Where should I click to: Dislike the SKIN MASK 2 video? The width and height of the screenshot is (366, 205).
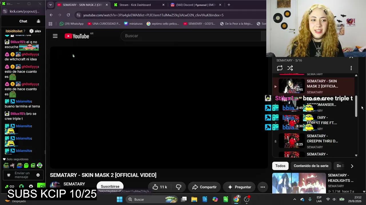[178, 187]
